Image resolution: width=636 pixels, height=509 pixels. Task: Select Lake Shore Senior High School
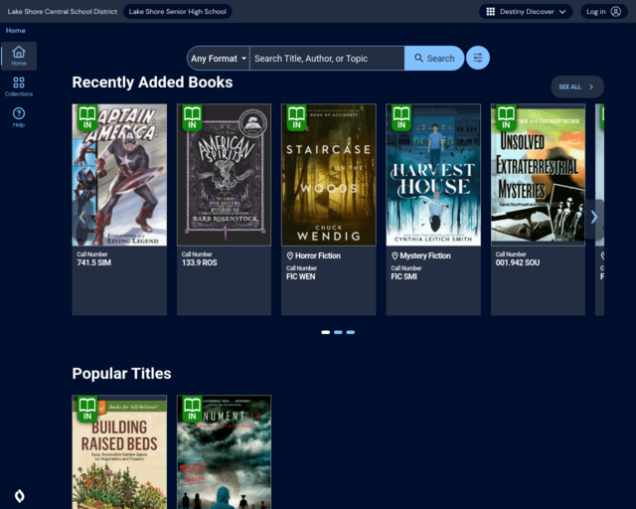[x=178, y=11]
